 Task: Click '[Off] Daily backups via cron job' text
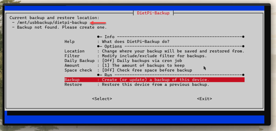142,61
